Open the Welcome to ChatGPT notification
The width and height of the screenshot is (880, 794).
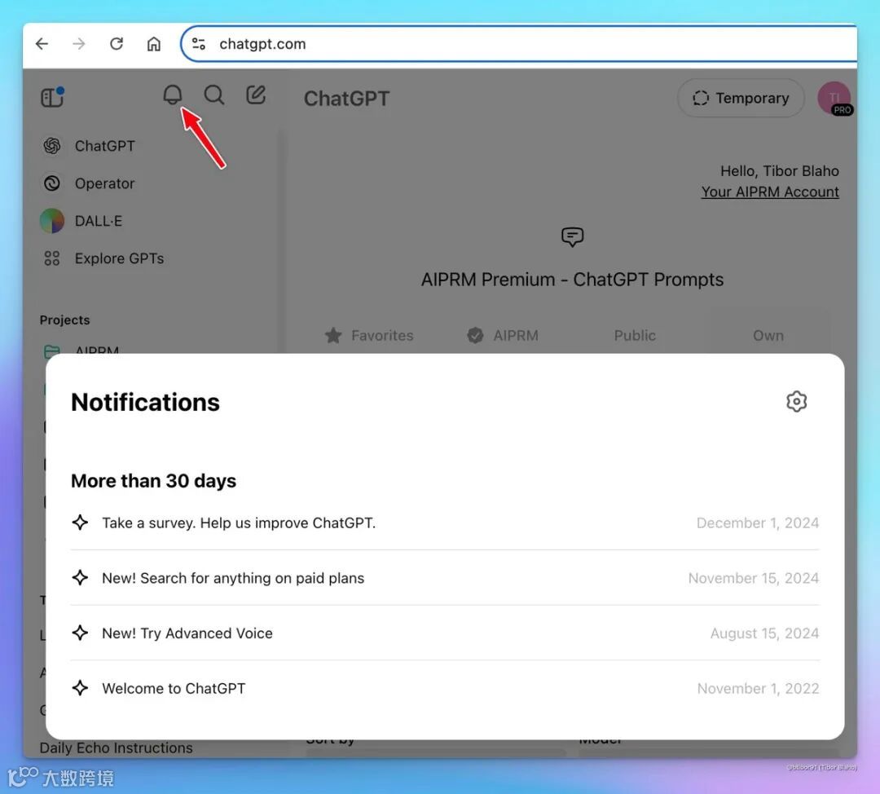point(445,689)
